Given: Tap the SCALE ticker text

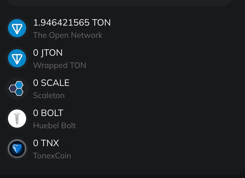Looking at the screenshot, I should (x=55, y=83).
